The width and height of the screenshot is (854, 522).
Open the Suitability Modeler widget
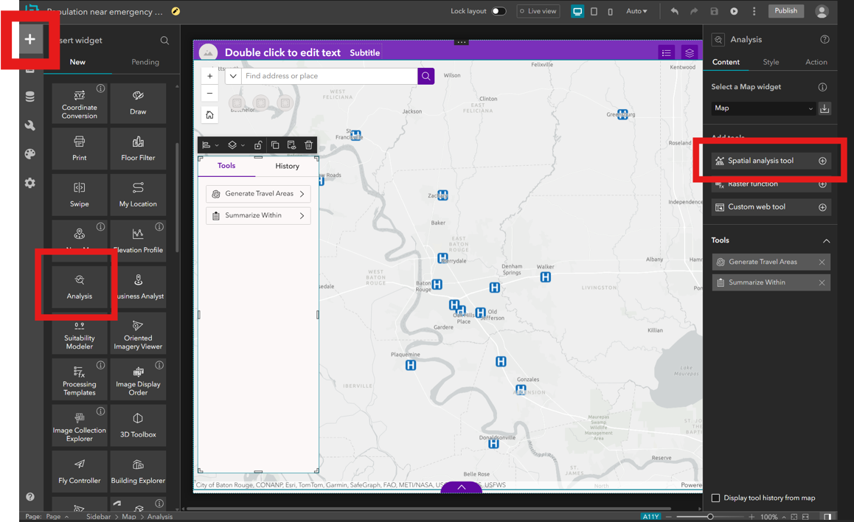79,333
